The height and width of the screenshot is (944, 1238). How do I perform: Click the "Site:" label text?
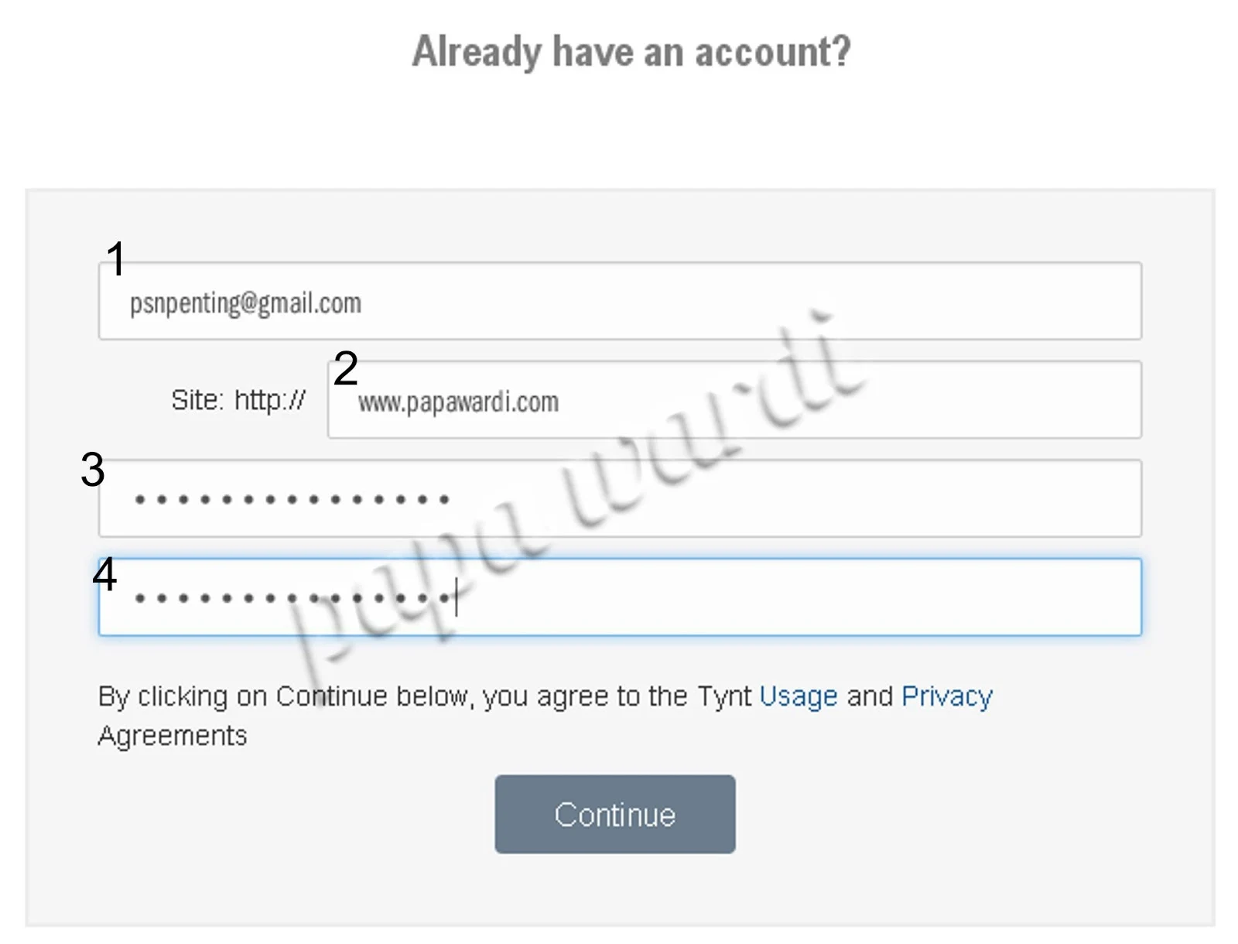tap(197, 400)
